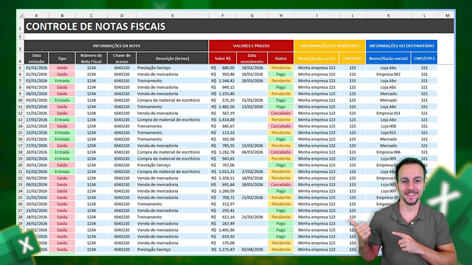Select row 24 header

[x=20, y=191]
